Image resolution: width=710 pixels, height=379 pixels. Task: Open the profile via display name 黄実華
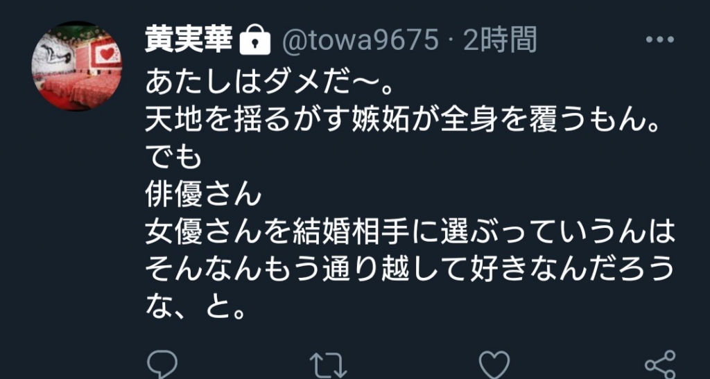(189, 39)
